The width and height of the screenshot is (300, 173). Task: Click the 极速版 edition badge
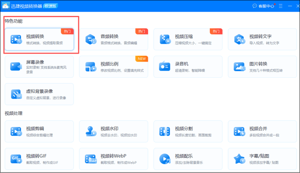[50, 6]
